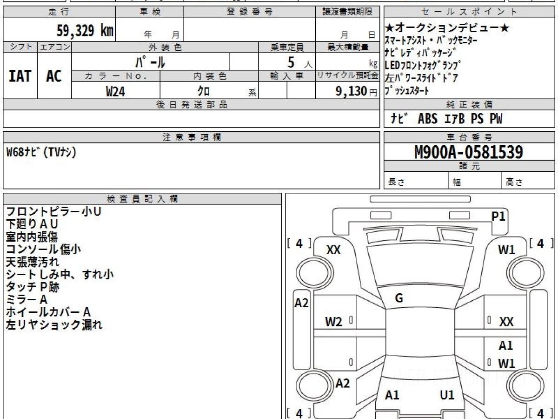Click the ナビレディパッケージ sales point line

point(420,53)
